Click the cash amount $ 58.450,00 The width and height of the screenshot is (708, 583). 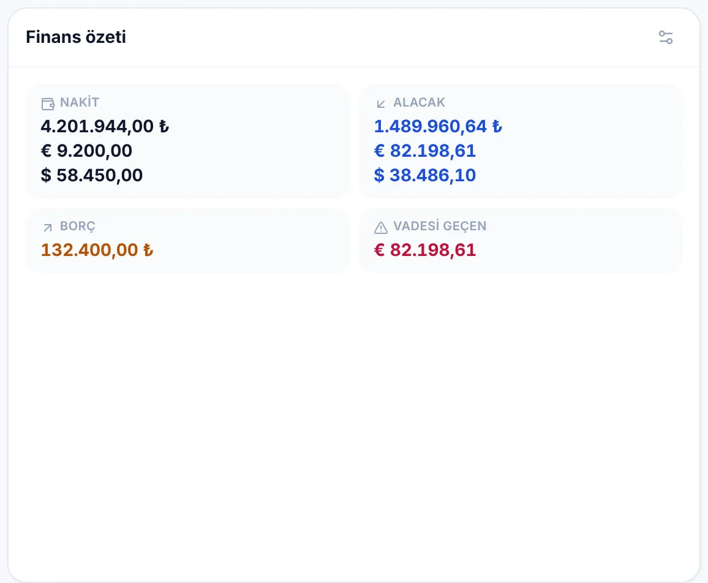[x=92, y=175]
